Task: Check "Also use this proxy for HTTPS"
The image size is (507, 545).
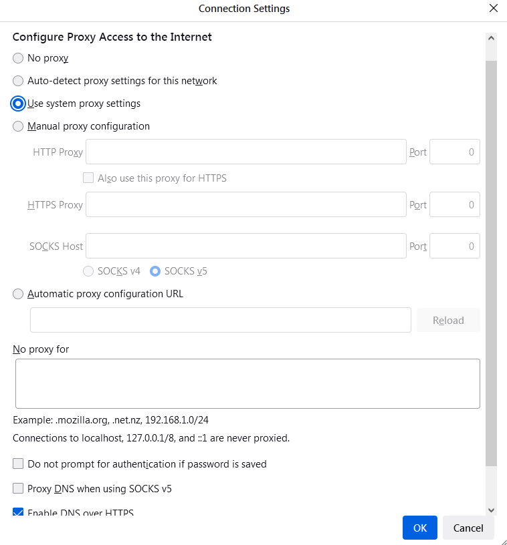Action: [x=88, y=178]
